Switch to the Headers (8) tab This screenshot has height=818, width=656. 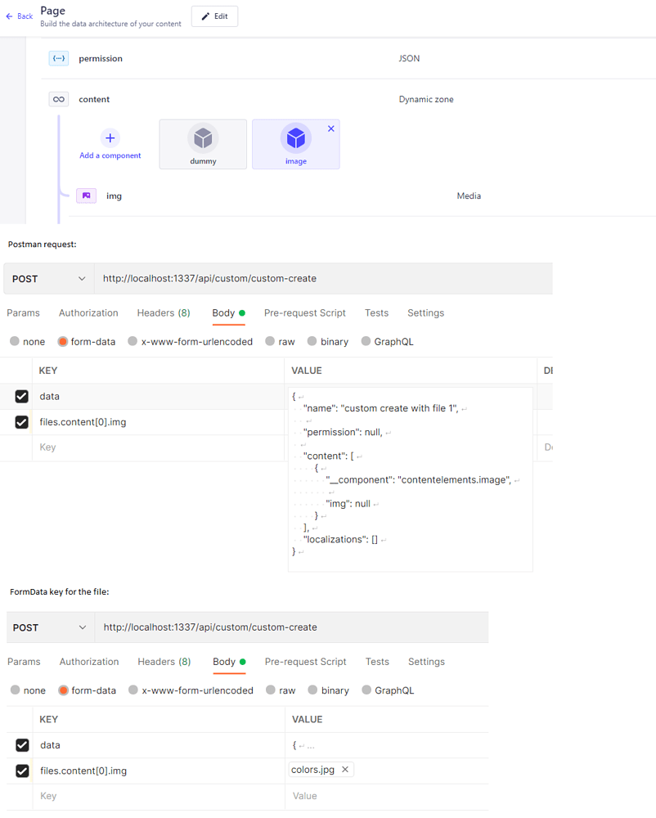point(163,312)
